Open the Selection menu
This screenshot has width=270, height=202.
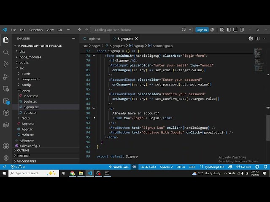coord(36,30)
